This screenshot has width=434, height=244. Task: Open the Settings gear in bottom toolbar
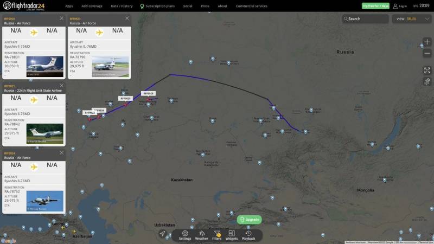tap(185, 235)
